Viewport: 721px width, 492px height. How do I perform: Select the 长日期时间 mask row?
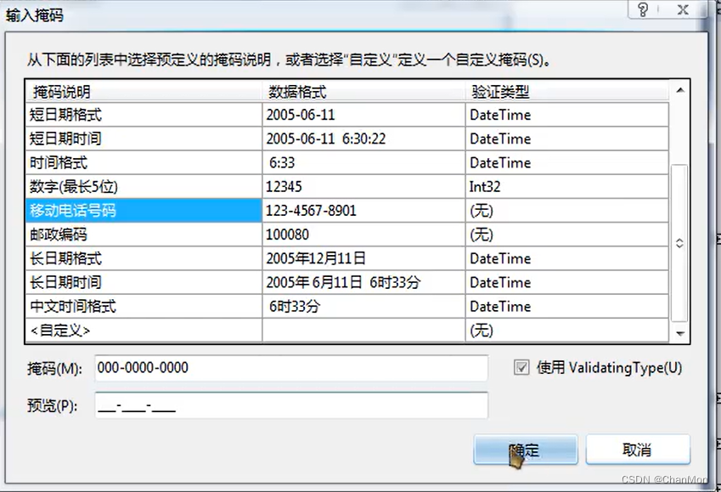[x=127, y=282]
